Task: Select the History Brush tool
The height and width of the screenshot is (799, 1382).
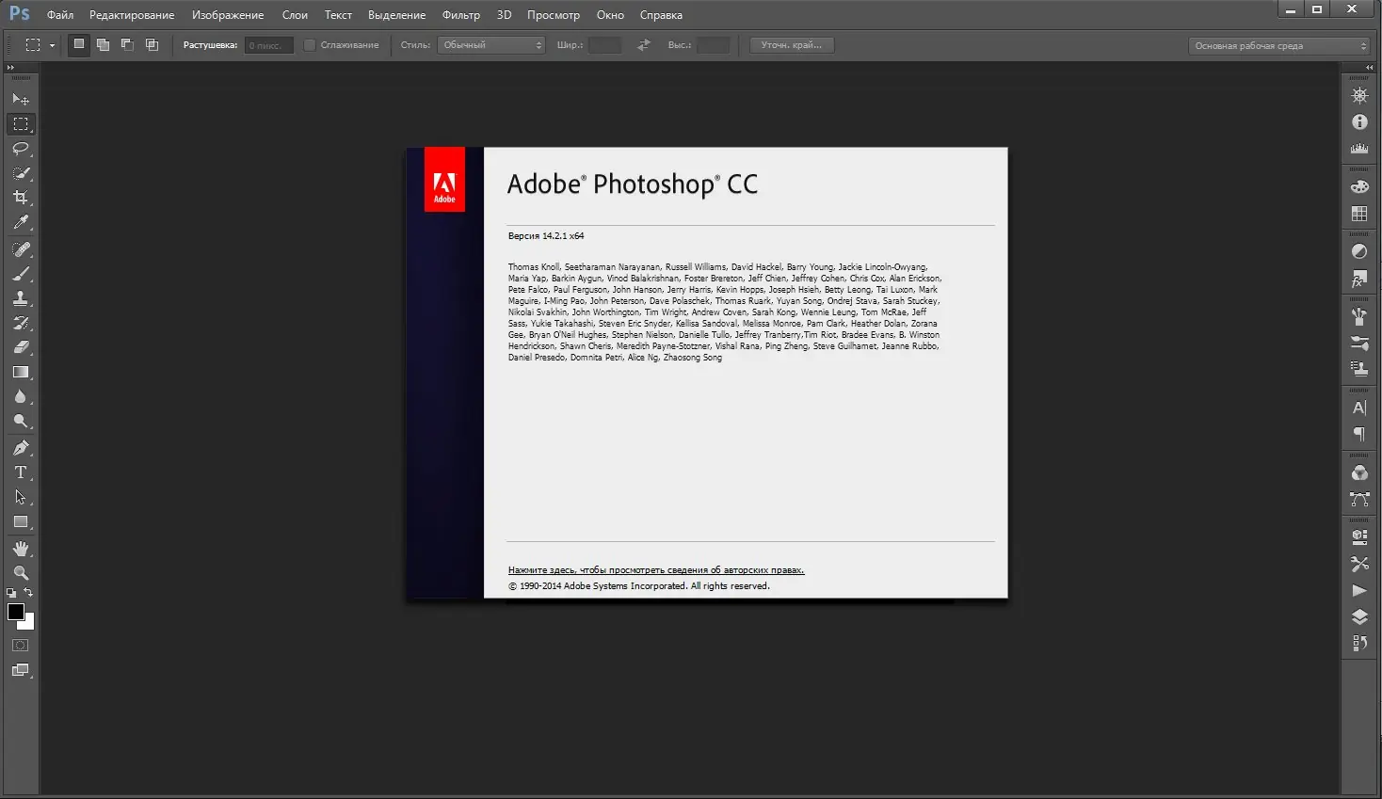Action: (21, 323)
